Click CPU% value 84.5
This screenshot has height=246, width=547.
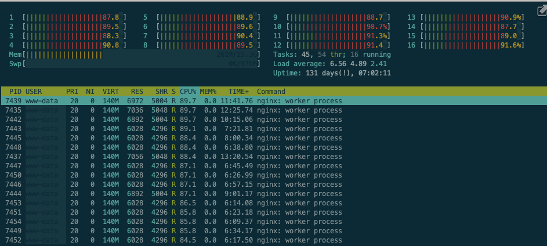click(188, 240)
